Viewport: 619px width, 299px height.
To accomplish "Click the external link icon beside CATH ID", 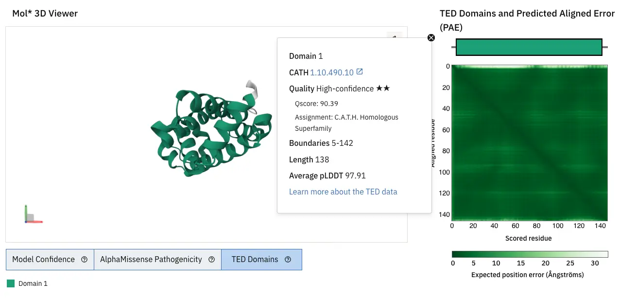I will tap(360, 72).
